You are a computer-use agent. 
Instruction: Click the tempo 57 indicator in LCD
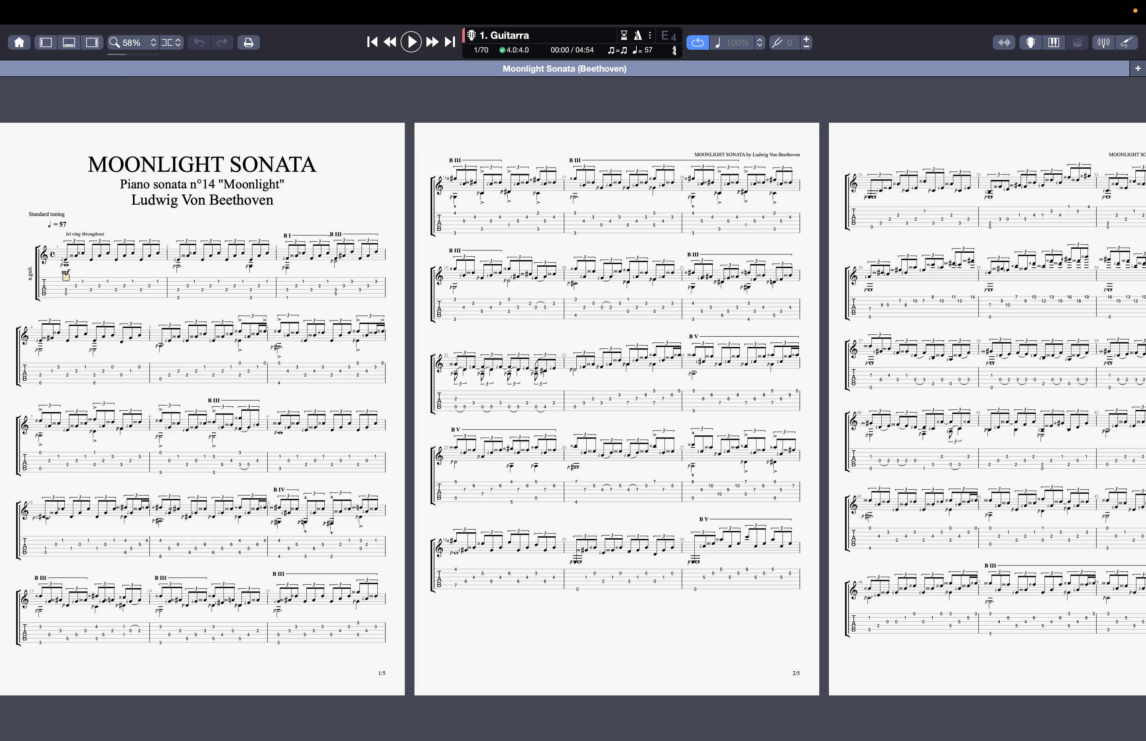point(643,50)
